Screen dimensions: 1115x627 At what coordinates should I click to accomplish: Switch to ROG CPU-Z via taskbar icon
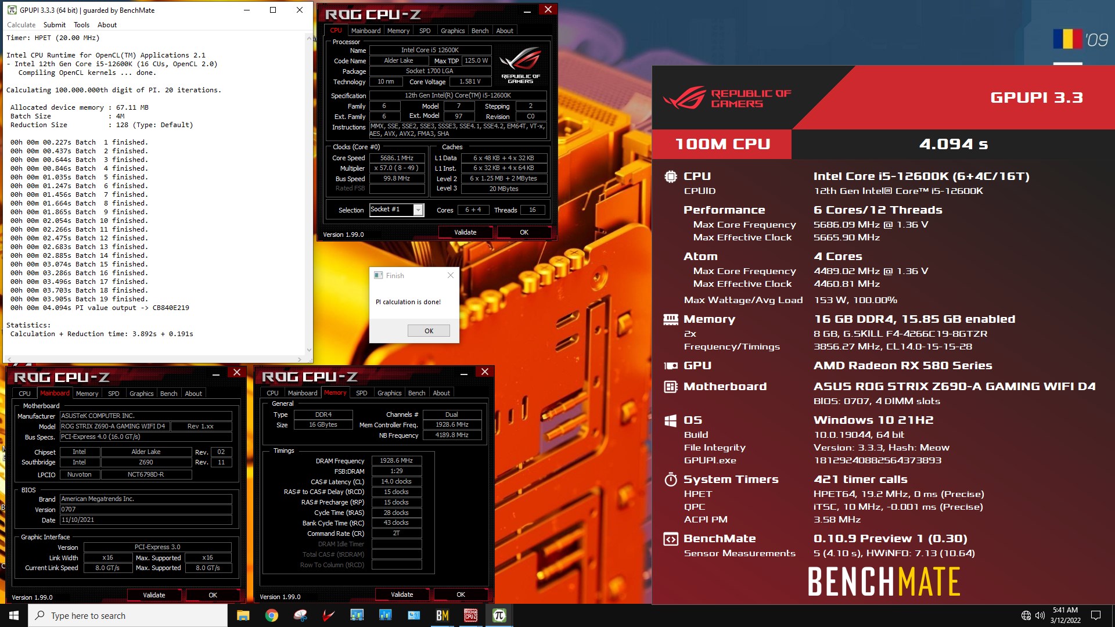pos(471,615)
